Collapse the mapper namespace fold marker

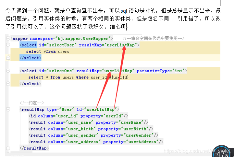8,39
